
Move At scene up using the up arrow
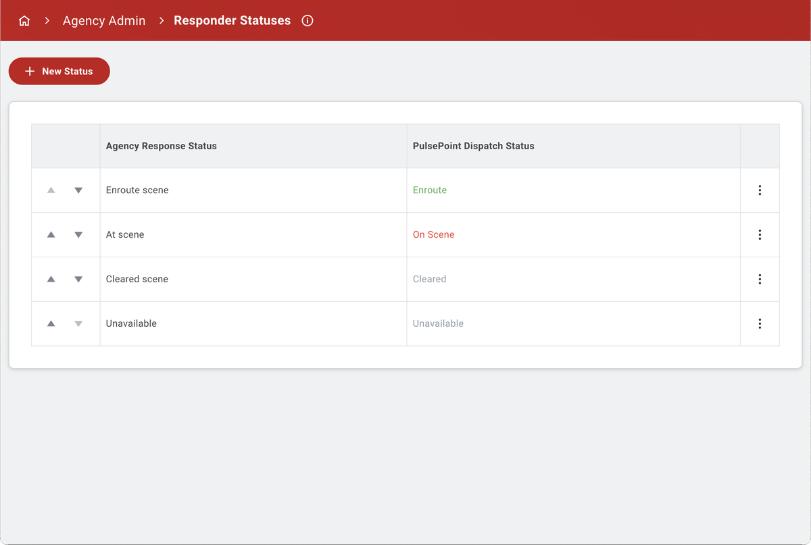[51, 234]
